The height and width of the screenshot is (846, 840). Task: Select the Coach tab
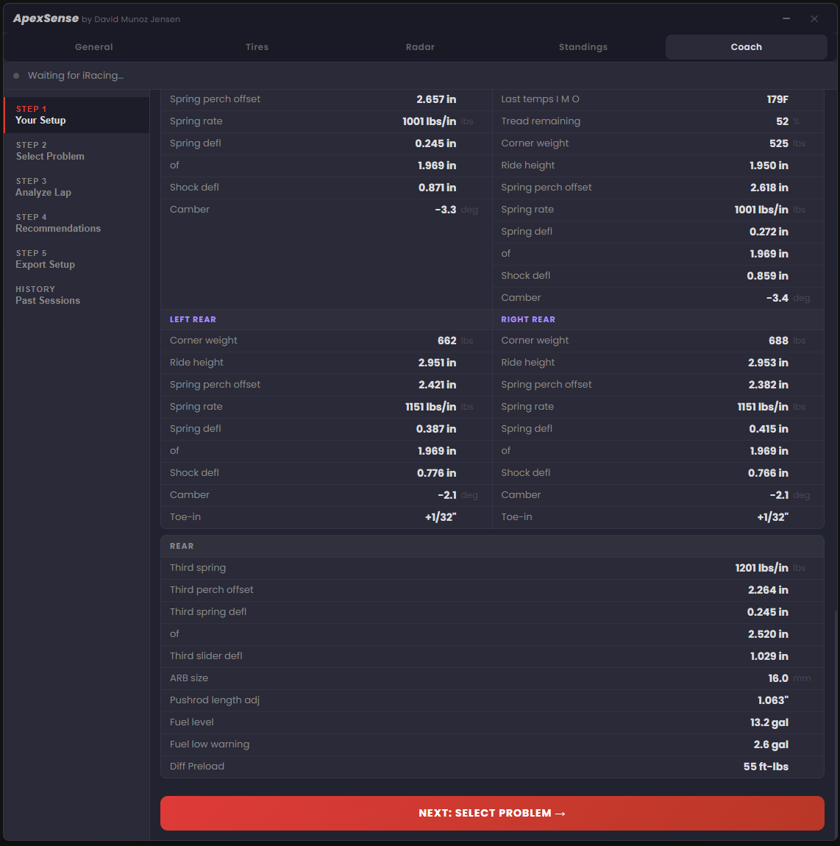(x=746, y=46)
